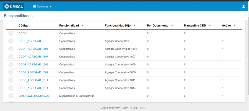Click edit pencil icon beside COOP_AGREGAR_1601

coord(11,49)
